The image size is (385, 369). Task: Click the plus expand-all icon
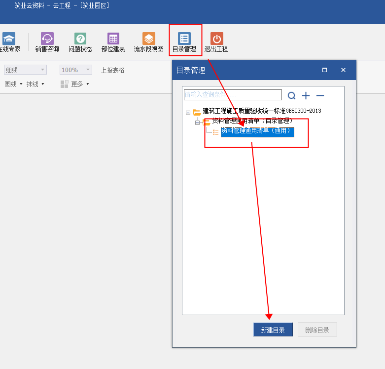pos(306,95)
